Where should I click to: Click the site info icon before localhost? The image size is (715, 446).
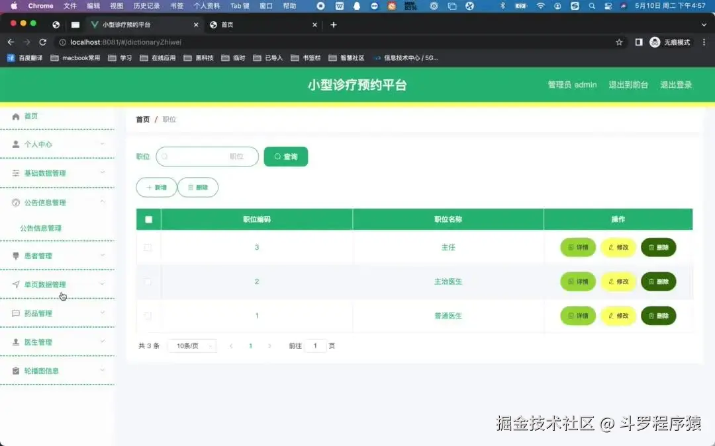pyautogui.click(x=62, y=42)
